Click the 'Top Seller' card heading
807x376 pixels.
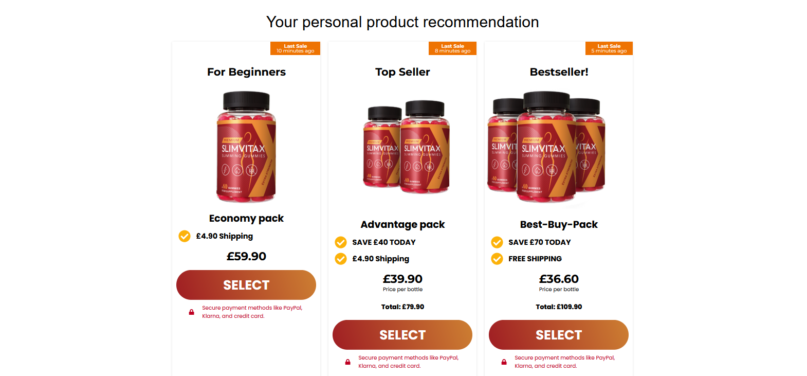402,72
